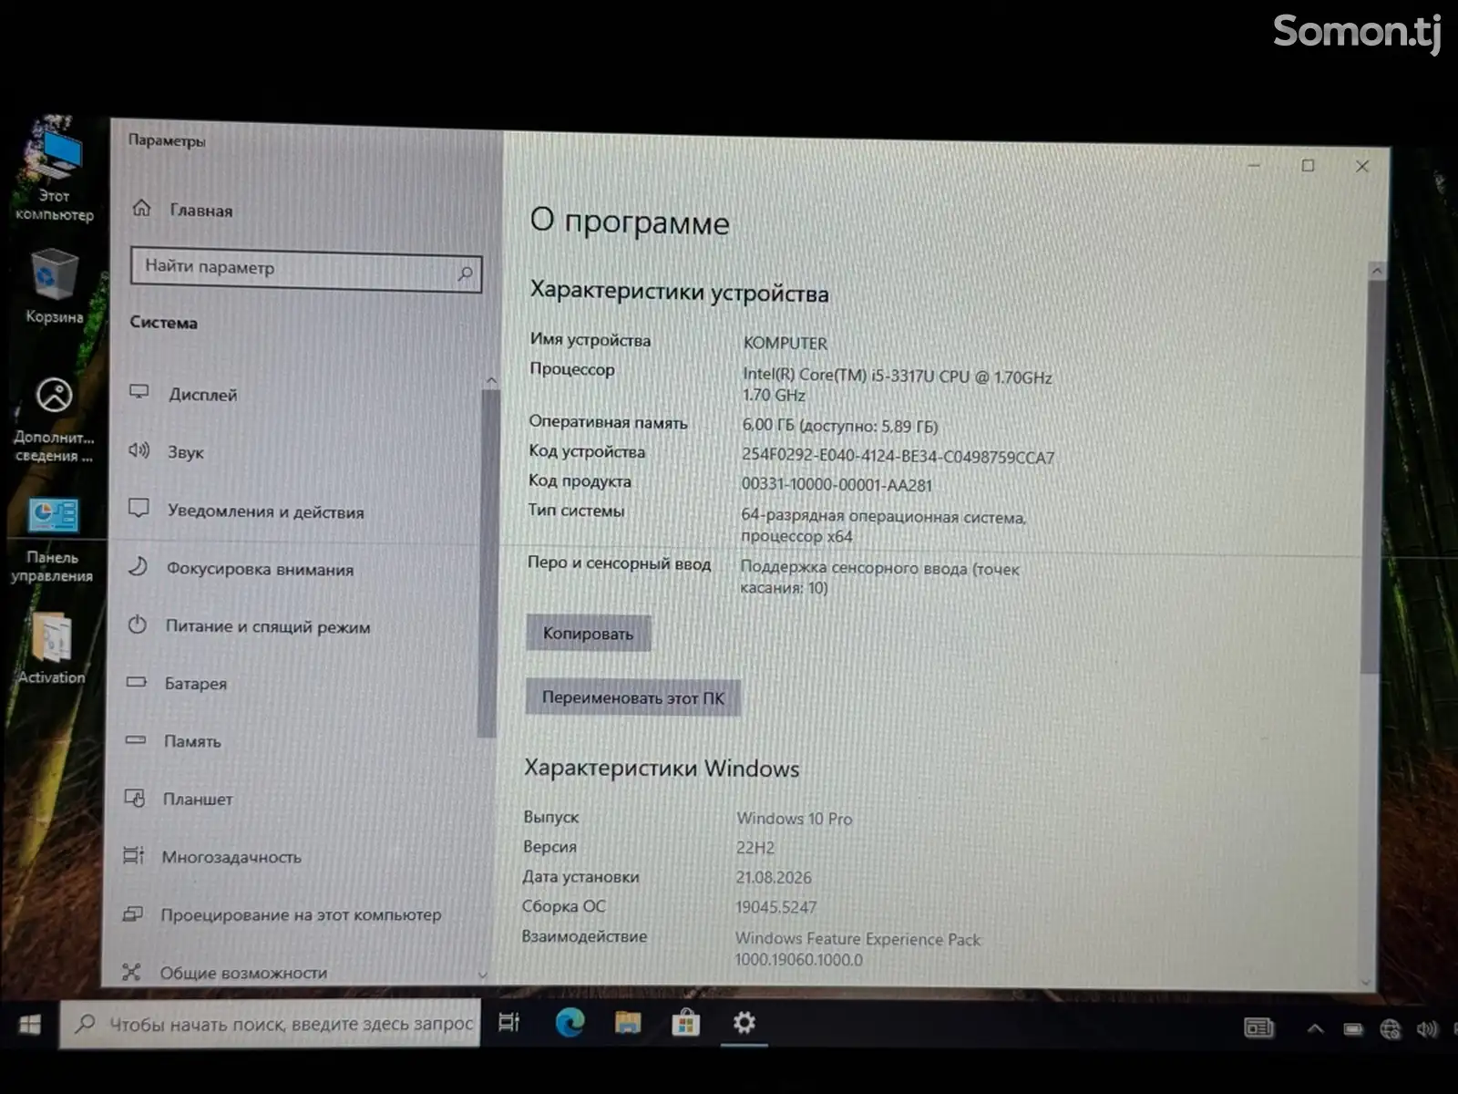Viewport: 1458px width, 1094px height.
Task: Minimize the Параметры window
Action: (x=1254, y=166)
